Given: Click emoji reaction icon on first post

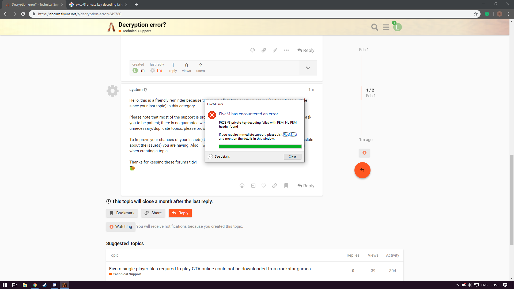Looking at the screenshot, I should click(252, 50).
